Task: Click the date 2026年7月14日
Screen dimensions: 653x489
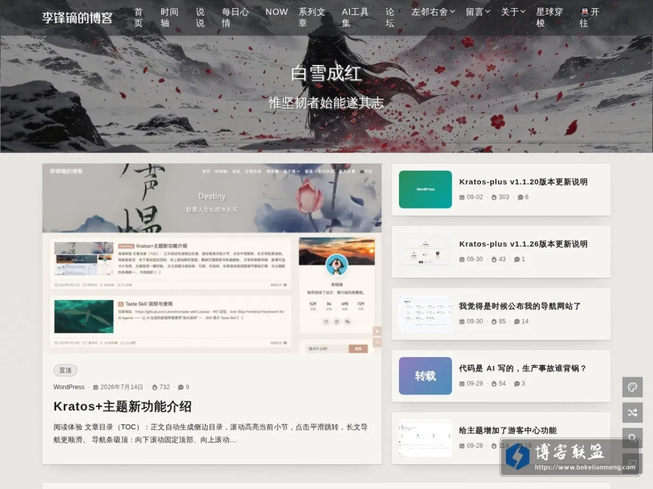Action: pos(122,387)
